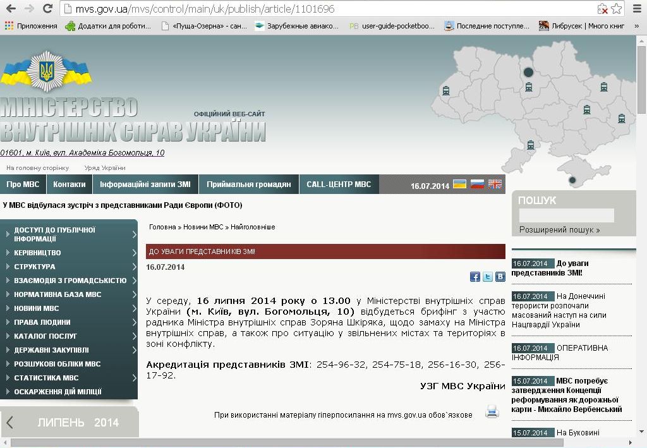Expand the СТРУКТУРА sidebar section

[x=135, y=267]
